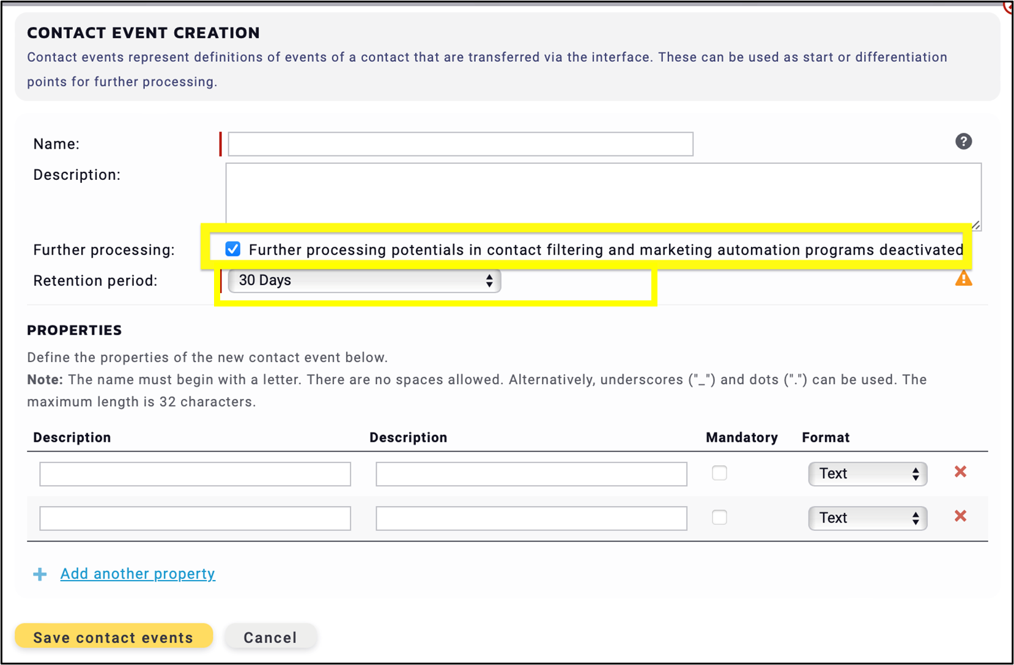Click the orange retention period warning icon
Viewport: 1014px width, 665px height.
click(963, 278)
